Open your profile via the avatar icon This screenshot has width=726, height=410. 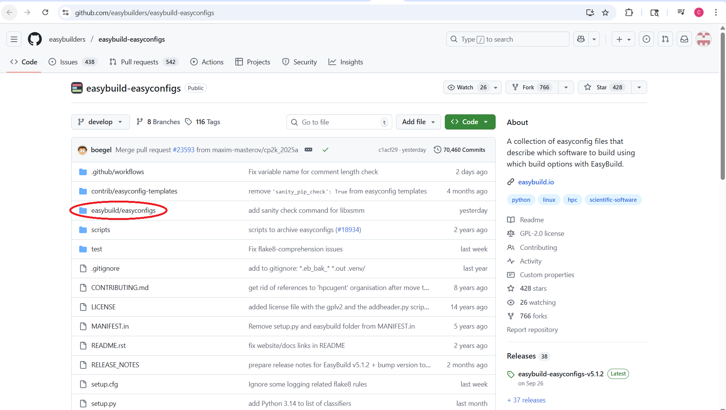(x=704, y=39)
